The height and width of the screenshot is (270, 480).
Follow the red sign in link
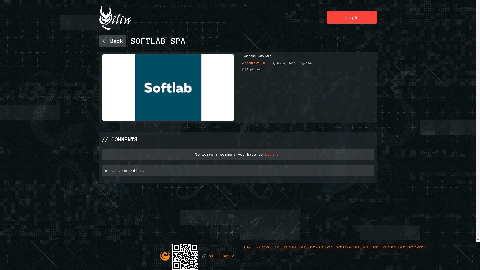pos(273,155)
